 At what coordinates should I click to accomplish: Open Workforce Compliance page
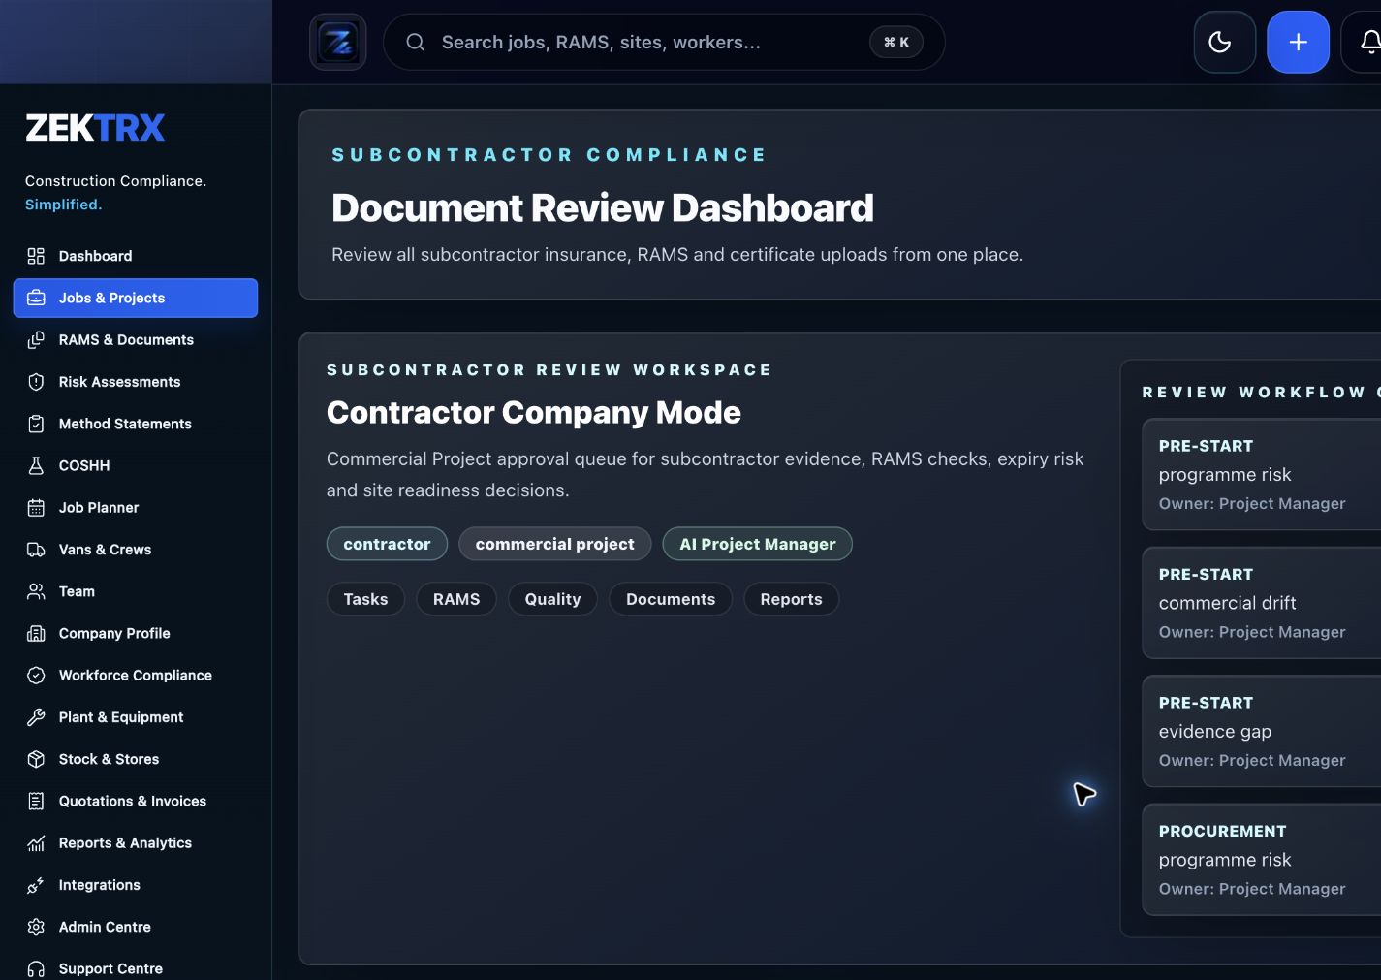tap(136, 676)
